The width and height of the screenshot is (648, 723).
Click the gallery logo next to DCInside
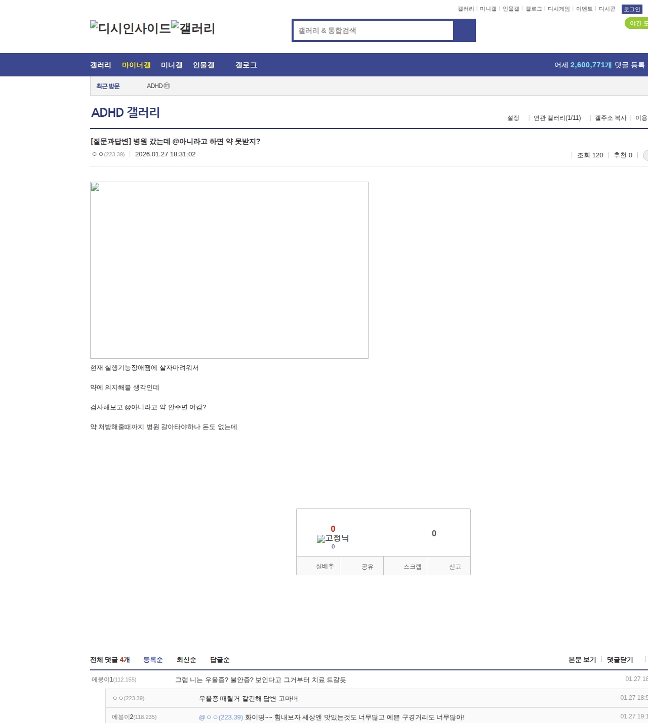pos(193,28)
